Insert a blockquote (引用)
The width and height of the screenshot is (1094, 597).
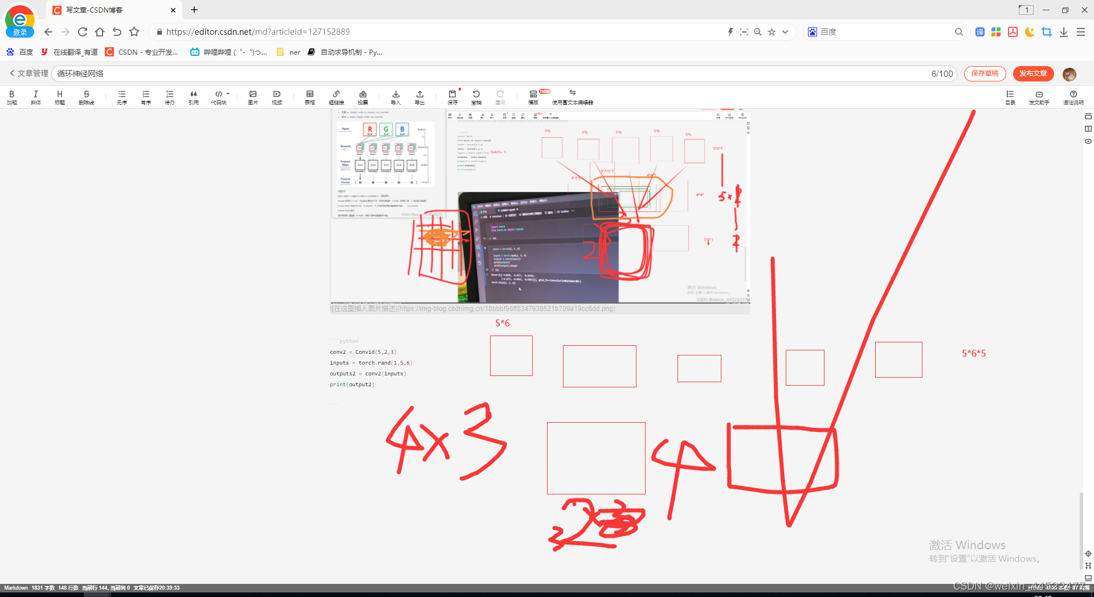tap(194, 97)
